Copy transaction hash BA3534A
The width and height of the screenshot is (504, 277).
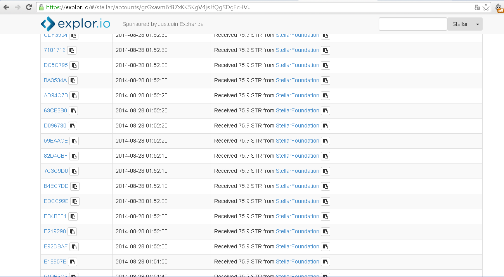(x=73, y=81)
